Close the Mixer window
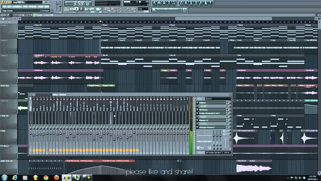This screenshot has width=321, height=181. click(230, 95)
